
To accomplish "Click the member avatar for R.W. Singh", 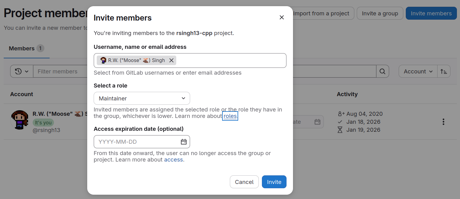I will 20,120.
